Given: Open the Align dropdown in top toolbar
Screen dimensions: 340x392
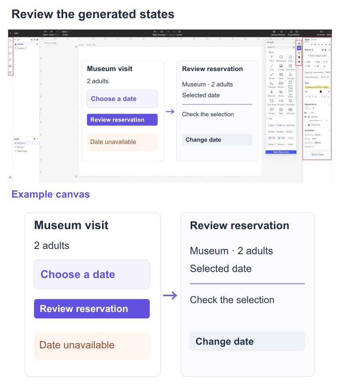Looking at the screenshot, I should pyautogui.click(x=155, y=33).
